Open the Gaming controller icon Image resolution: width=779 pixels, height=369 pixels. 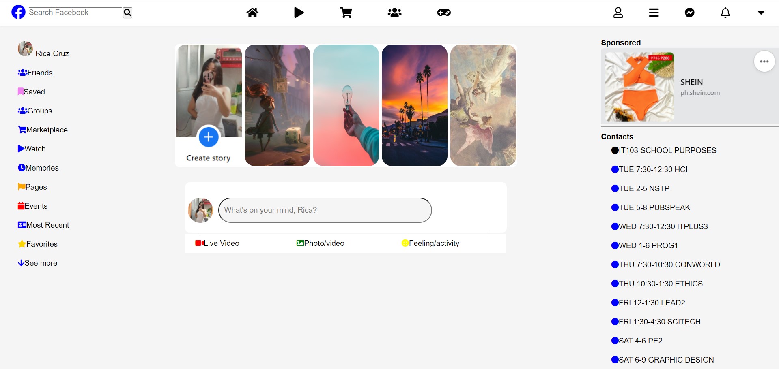[x=444, y=13]
